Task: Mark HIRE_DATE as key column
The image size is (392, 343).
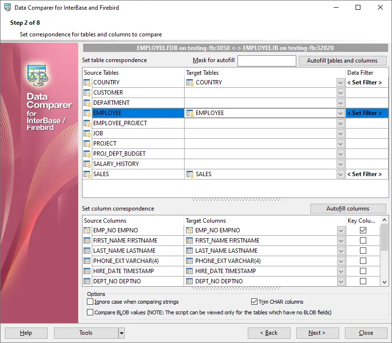Action: click(363, 271)
